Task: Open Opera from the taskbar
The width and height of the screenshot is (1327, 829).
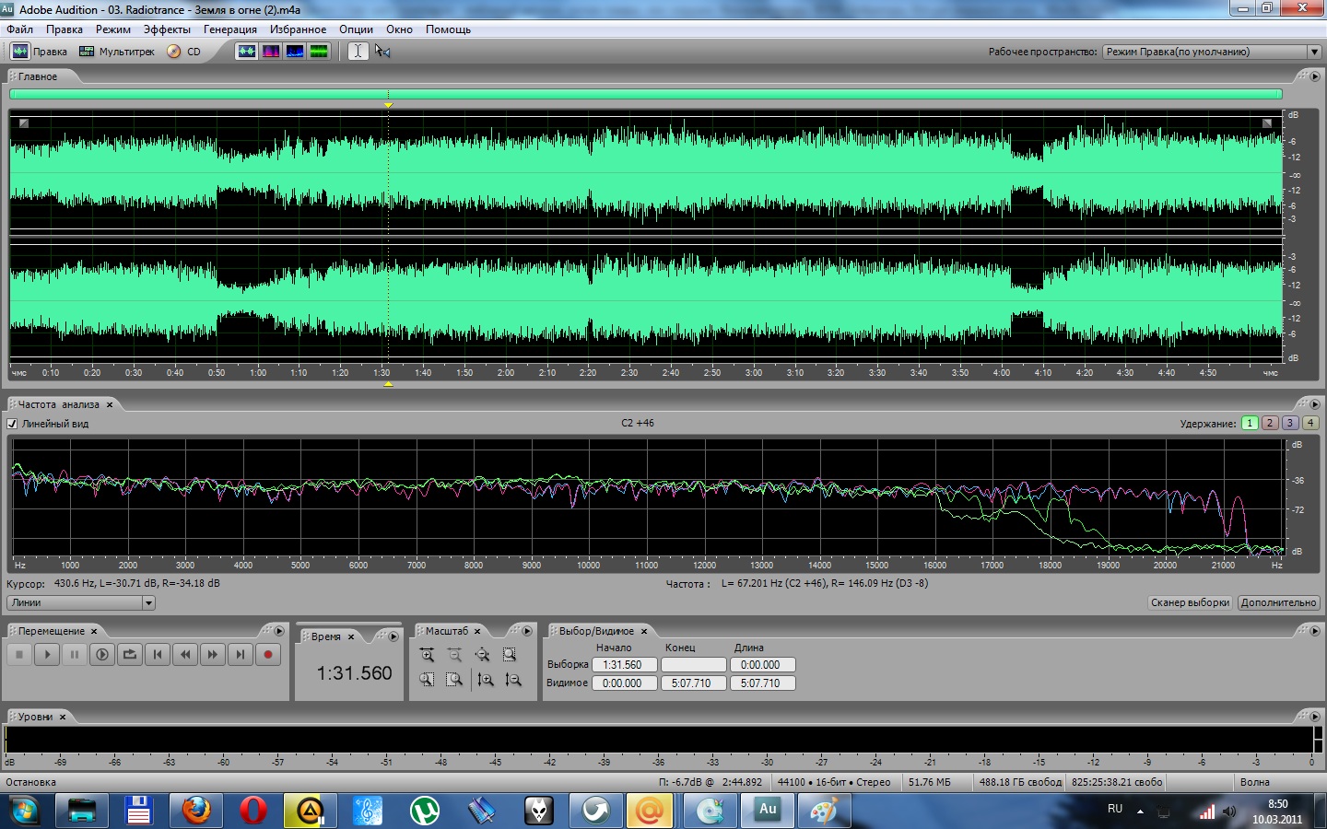Action: click(x=253, y=811)
